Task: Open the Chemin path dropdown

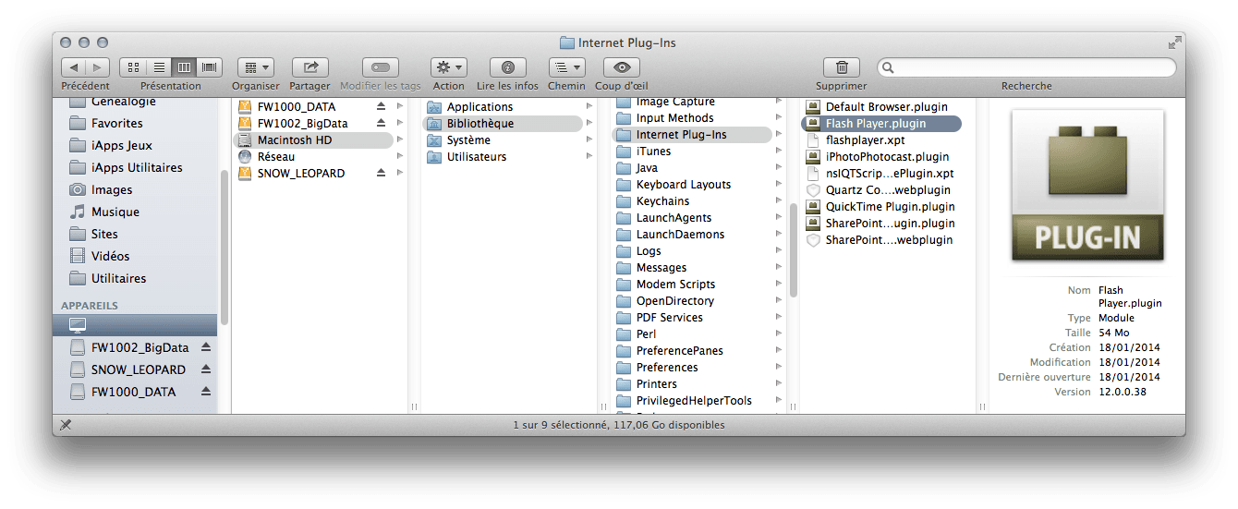Action: point(566,67)
